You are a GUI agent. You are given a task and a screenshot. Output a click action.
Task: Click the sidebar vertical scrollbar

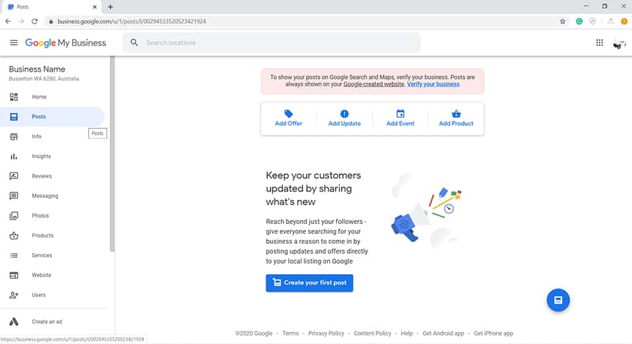(112, 154)
